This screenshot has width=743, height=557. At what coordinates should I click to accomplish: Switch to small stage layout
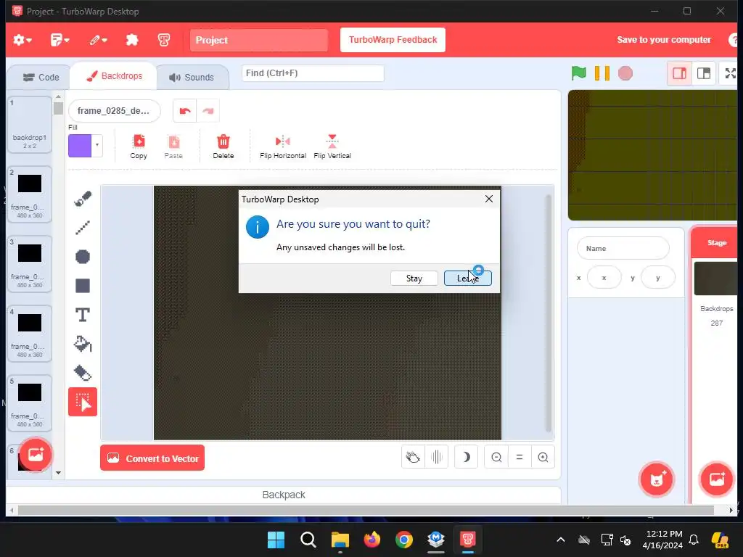pyautogui.click(x=679, y=73)
